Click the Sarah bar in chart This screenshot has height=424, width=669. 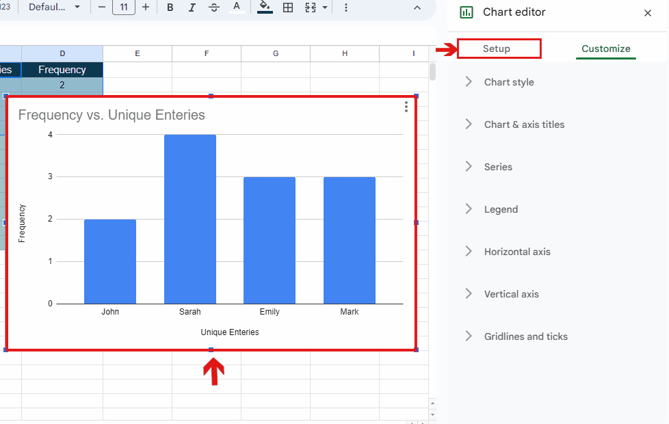pyautogui.click(x=190, y=220)
